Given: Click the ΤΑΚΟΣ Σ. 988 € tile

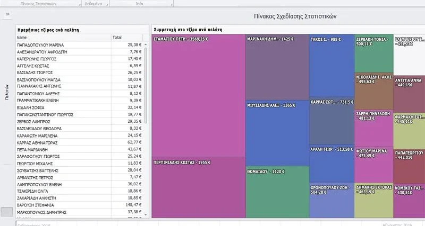Looking at the screenshot, I should [331, 66].
